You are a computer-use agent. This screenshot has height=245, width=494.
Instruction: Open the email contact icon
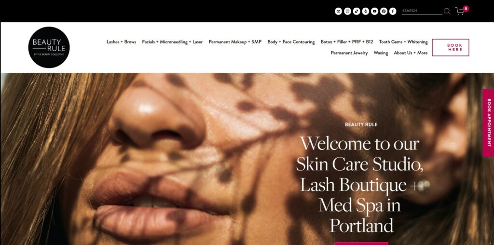tap(338, 12)
